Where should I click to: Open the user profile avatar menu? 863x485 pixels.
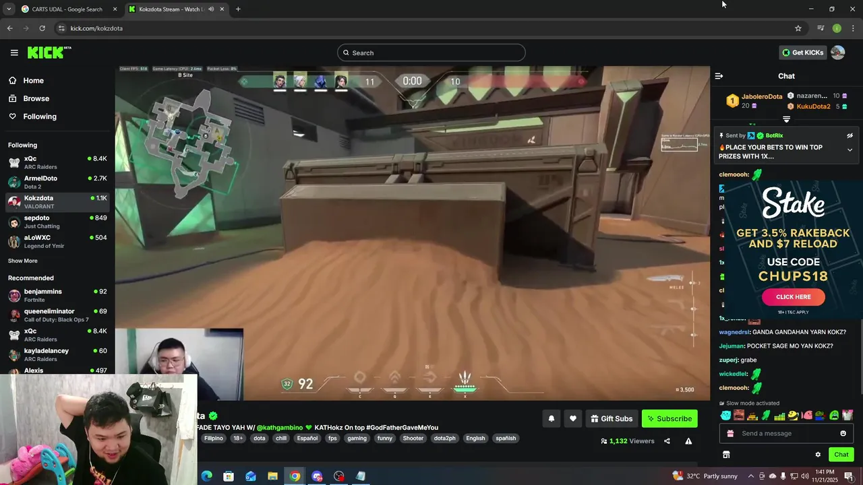coord(837,53)
